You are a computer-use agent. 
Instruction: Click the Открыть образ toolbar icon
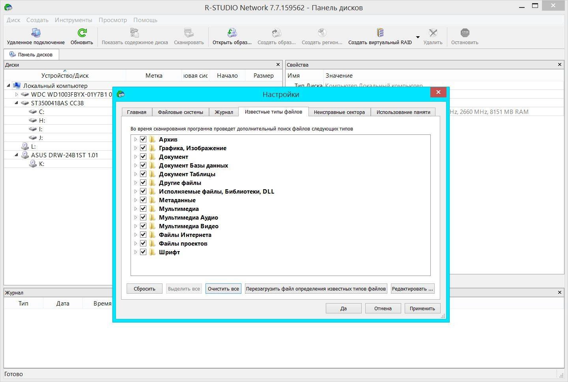[x=232, y=33]
